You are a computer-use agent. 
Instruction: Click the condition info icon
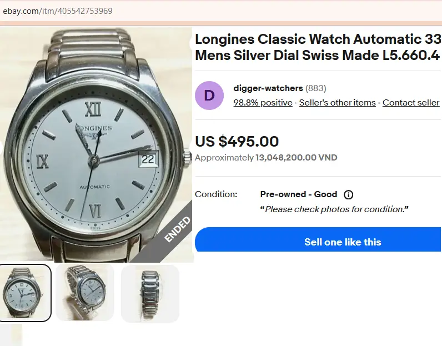click(349, 195)
